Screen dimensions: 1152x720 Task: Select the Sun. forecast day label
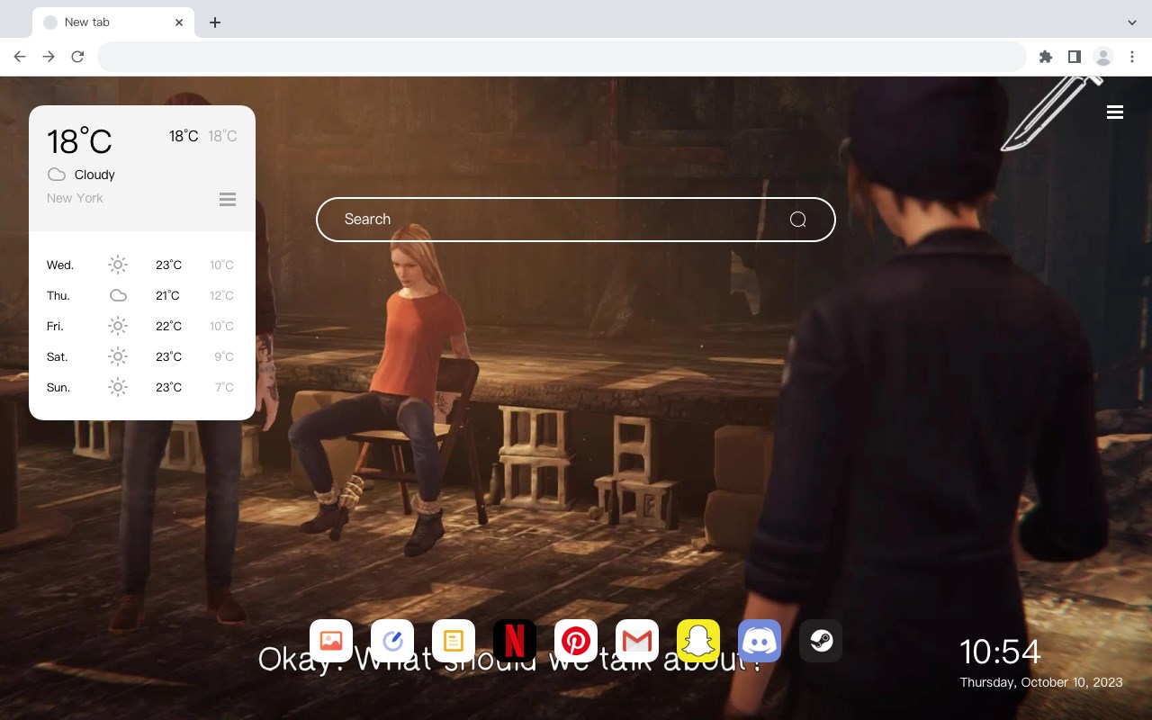pos(58,387)
